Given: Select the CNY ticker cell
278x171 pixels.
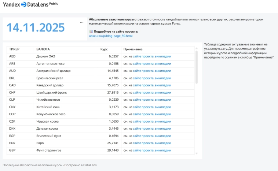Looking at the screenshot, I should (20, 107).
